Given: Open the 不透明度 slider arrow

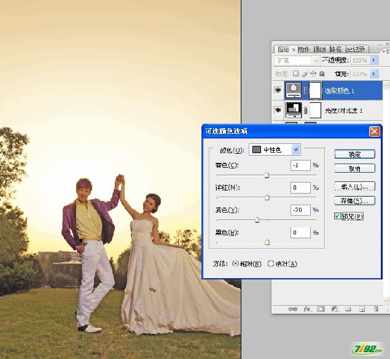Looking at the screenshot, I should coord(374,60).
